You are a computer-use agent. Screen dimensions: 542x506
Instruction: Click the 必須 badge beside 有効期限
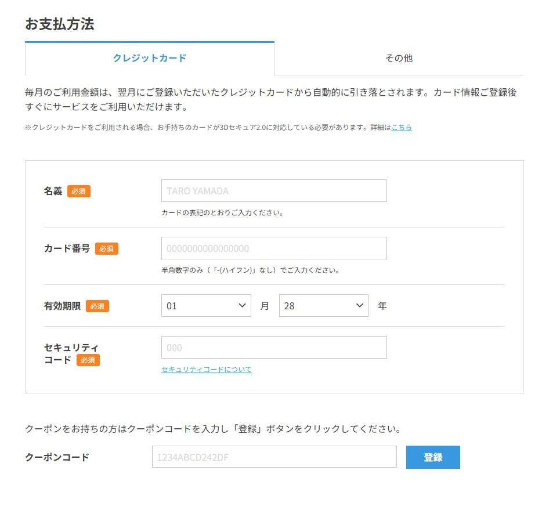(97, 306)
